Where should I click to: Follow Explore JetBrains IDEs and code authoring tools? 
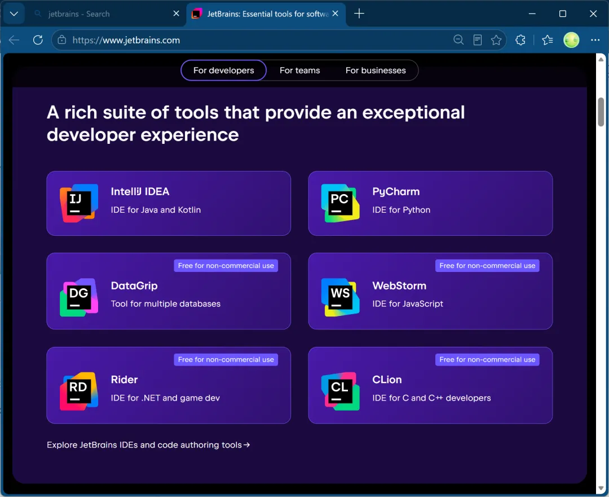coord(148,445)
